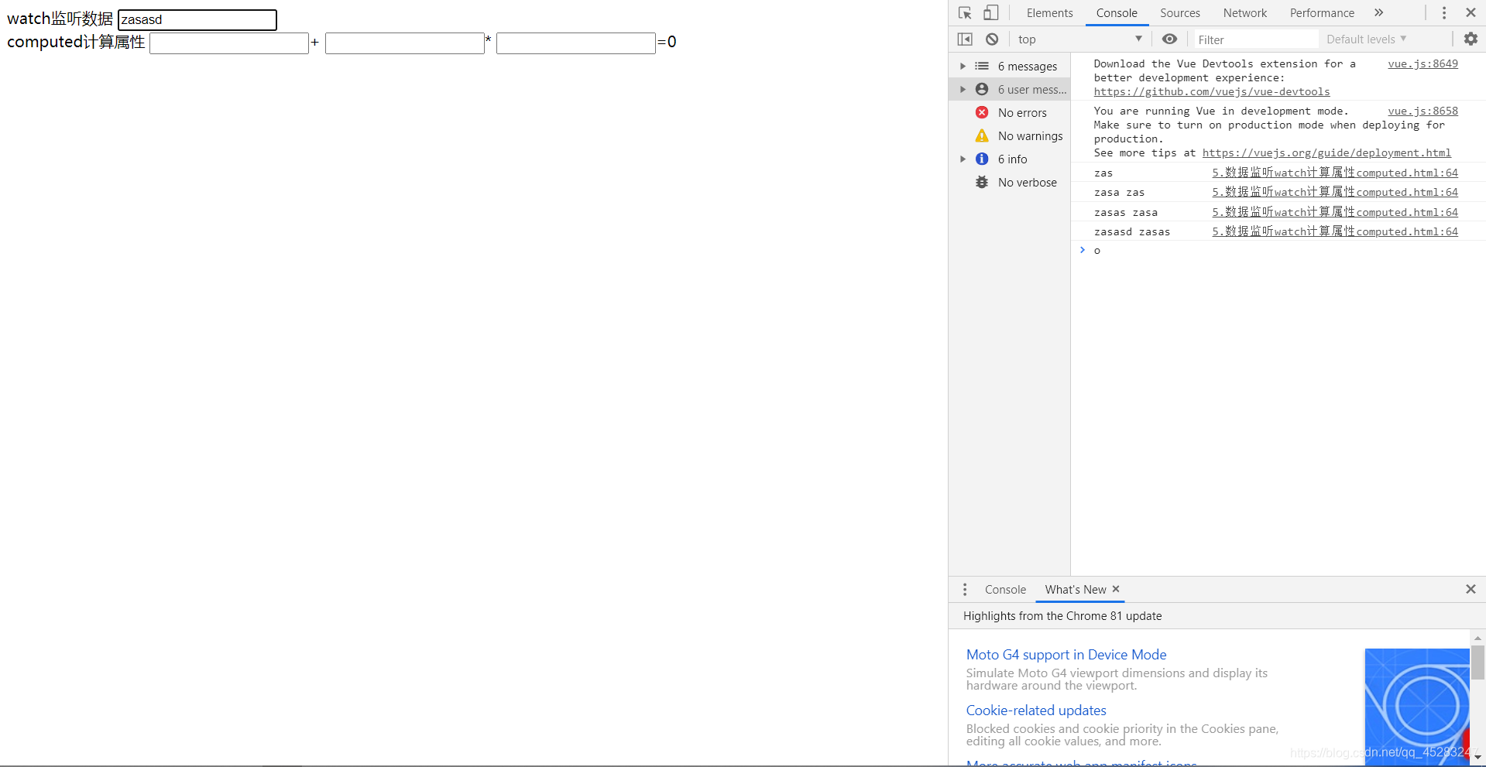Toggle the device toolbar icon
1486x767 pixels.
(991, 13)
